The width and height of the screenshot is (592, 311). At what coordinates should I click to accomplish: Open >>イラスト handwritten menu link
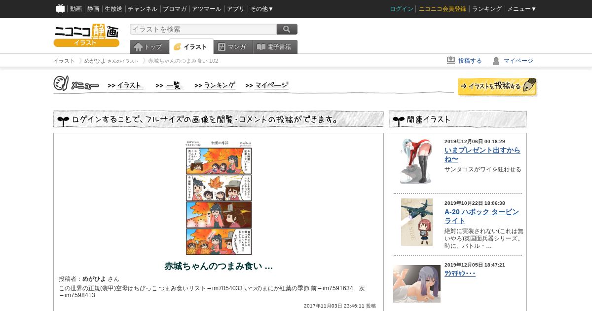[x=125, y=85]
